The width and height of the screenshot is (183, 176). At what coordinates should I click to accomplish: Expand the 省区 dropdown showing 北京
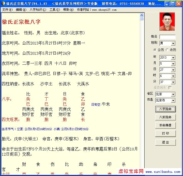coord(173,94)
